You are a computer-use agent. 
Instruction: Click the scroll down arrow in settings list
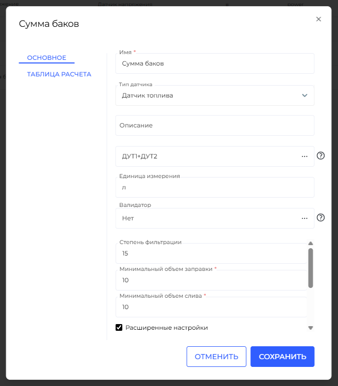click(x=311, y=328)
